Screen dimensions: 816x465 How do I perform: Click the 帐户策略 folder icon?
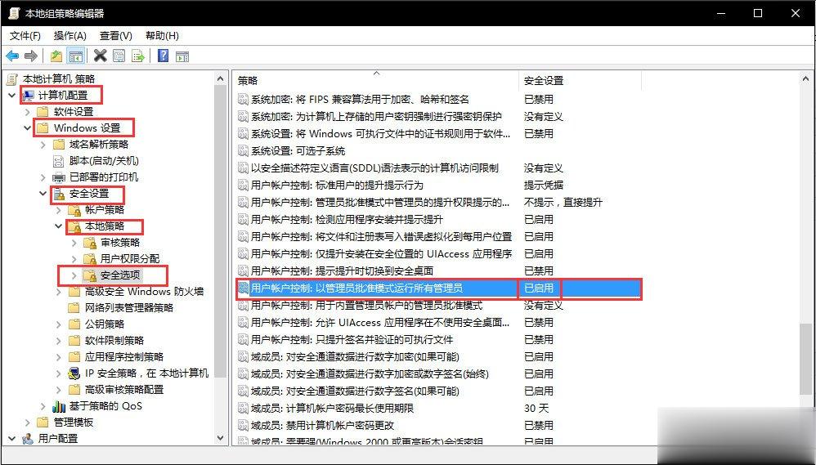pos(74,209)
